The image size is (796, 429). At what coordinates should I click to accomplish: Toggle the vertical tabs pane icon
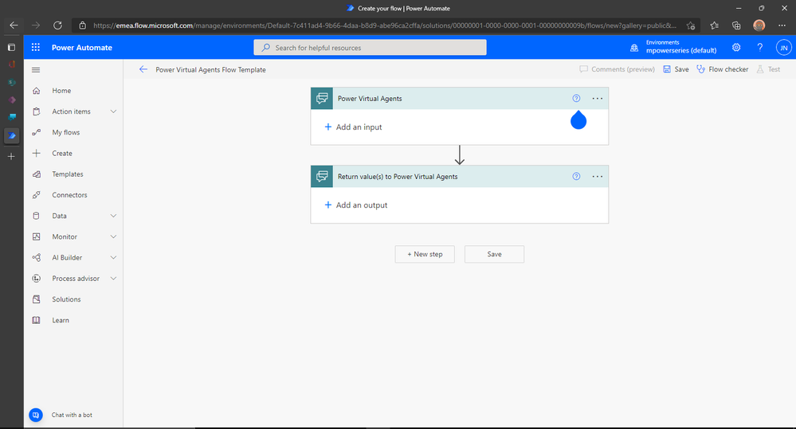pos(12,47)
